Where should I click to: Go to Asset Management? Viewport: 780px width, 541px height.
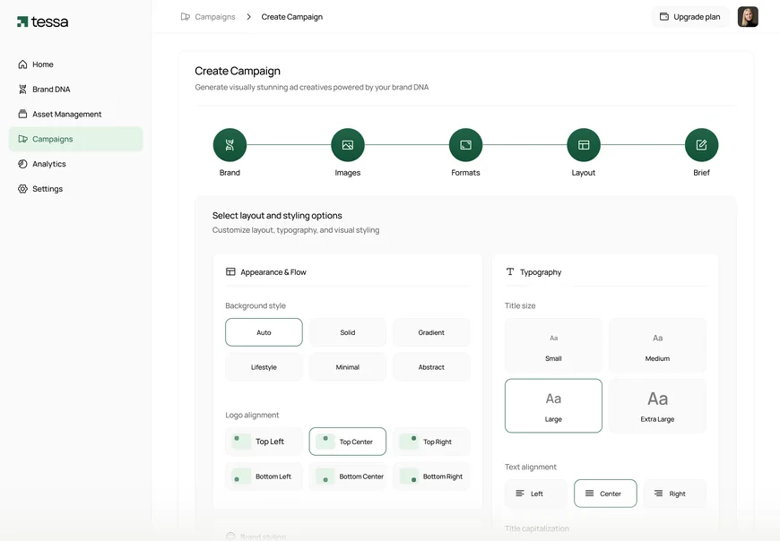pos(75,114)
